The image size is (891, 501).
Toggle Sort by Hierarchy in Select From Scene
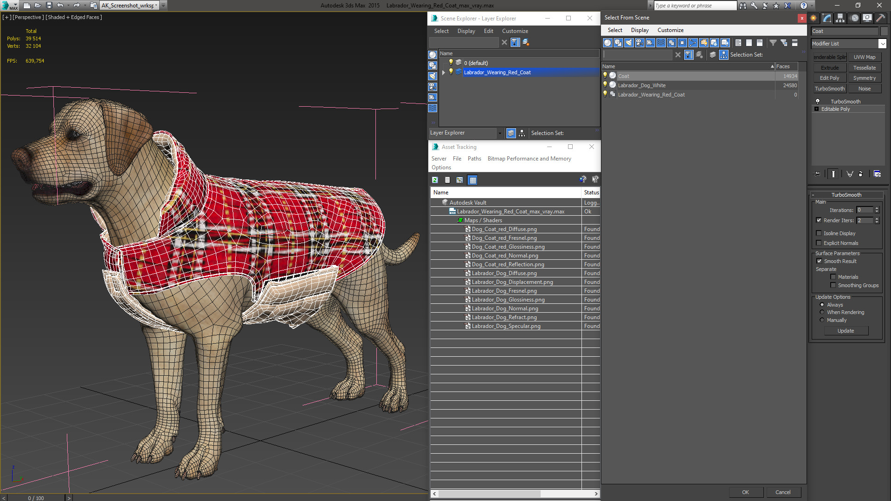click(x=723, y=55)
